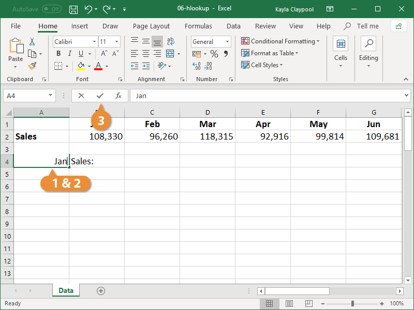Screen dimensions: 414x310
Task: Click the Merge & Center icon
Action: [x=169, y=53]
